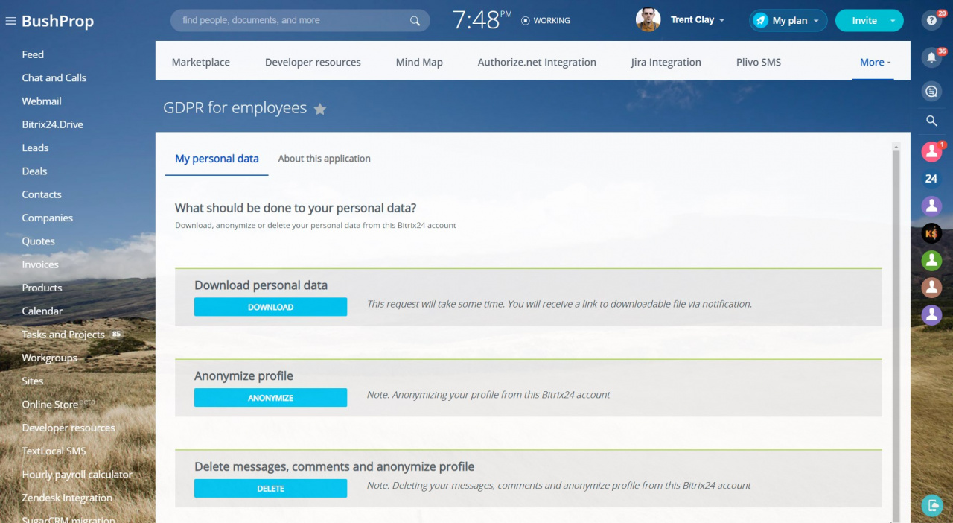Click the 7:48 PM clock
This screenshot has width=953, height=523.
[x=482, y=20]
